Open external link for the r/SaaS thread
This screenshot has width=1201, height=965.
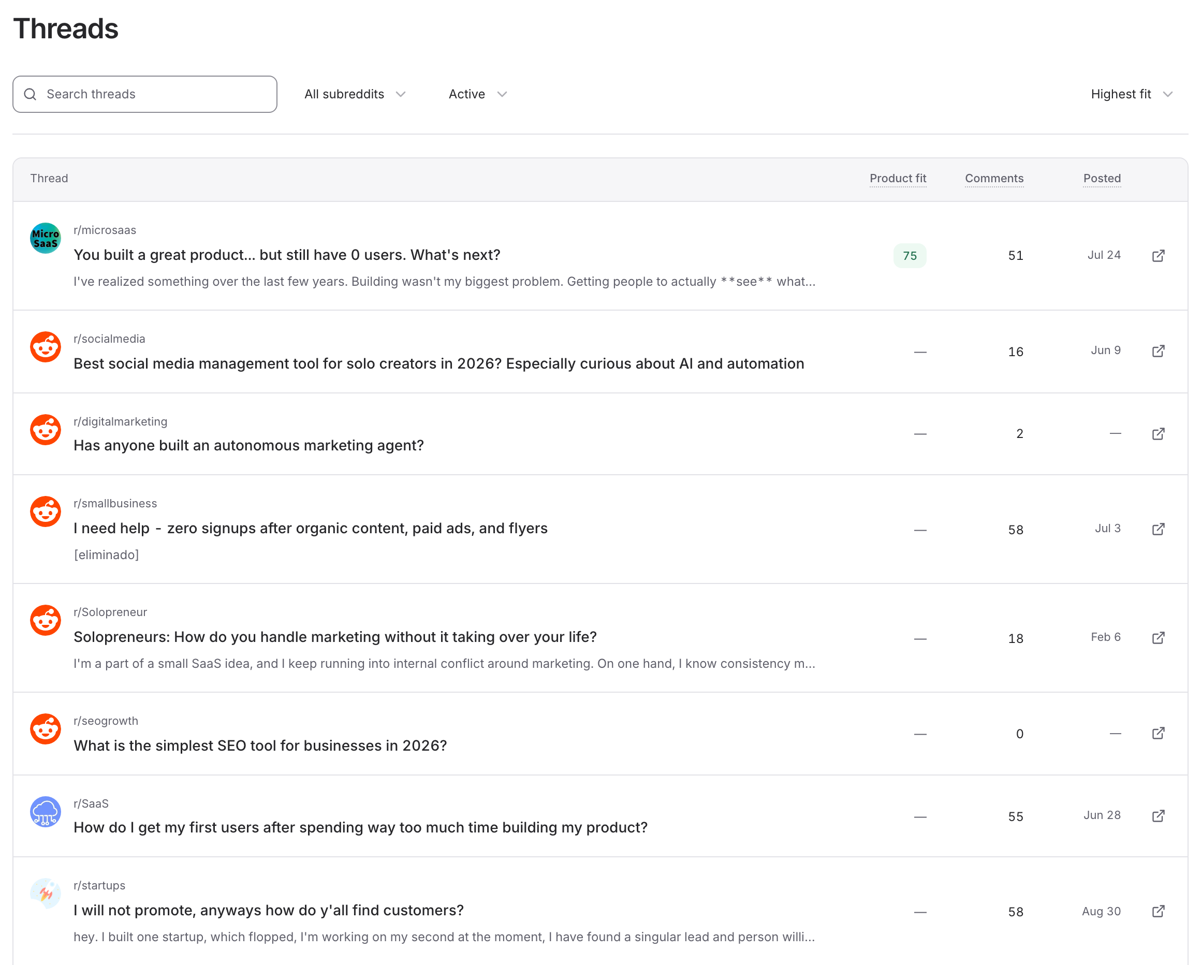(1158, 816)
